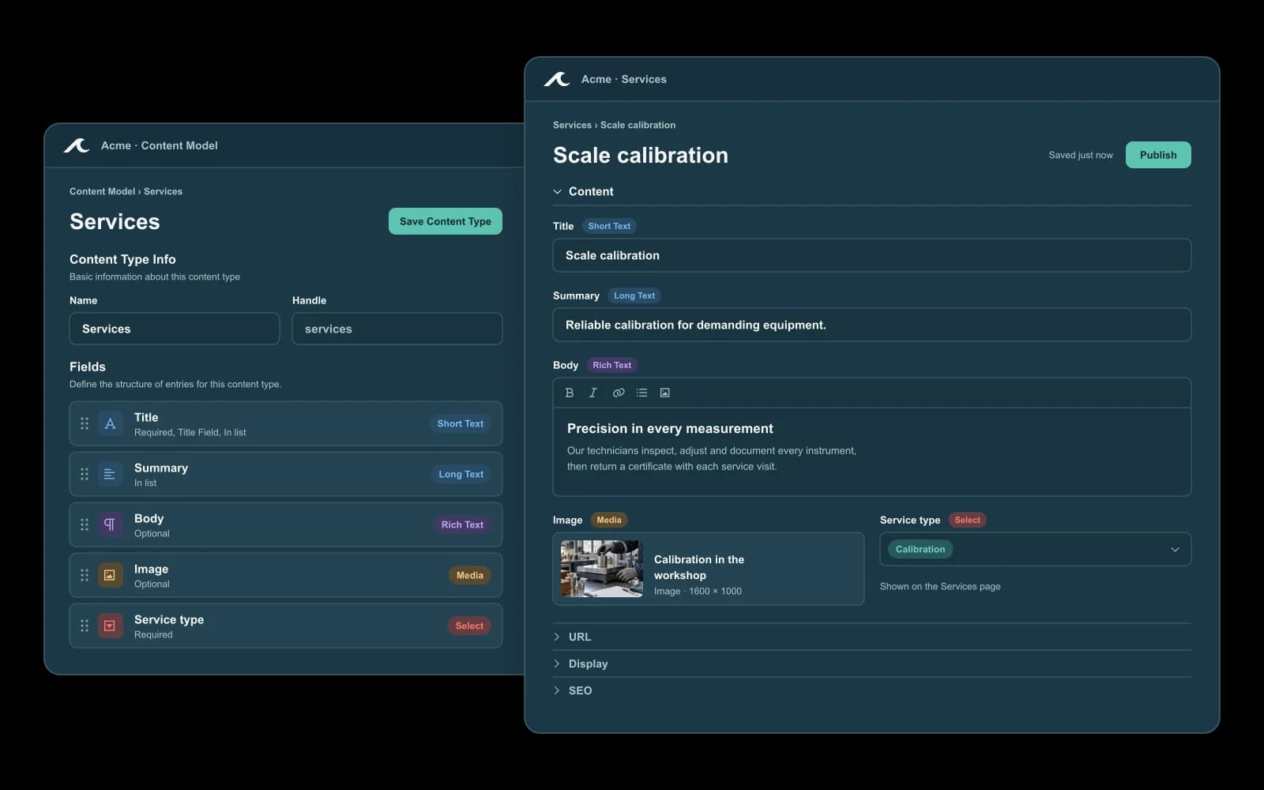Click 'Scale calibration' in the breadcrumb
Screen dimensions: 1264x790
(638, 125)
